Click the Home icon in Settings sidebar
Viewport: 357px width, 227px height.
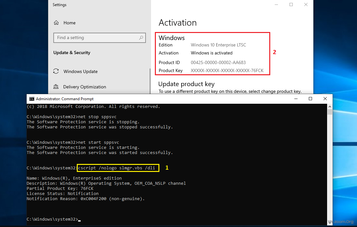[x=56, y=23]
